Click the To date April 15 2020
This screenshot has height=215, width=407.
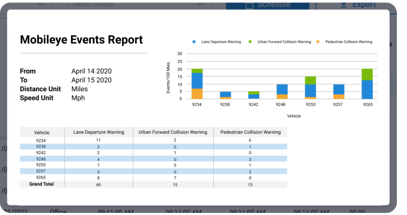point(92,80)
